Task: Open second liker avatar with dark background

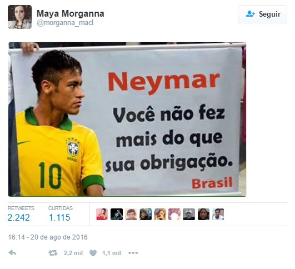Action: 117,214
